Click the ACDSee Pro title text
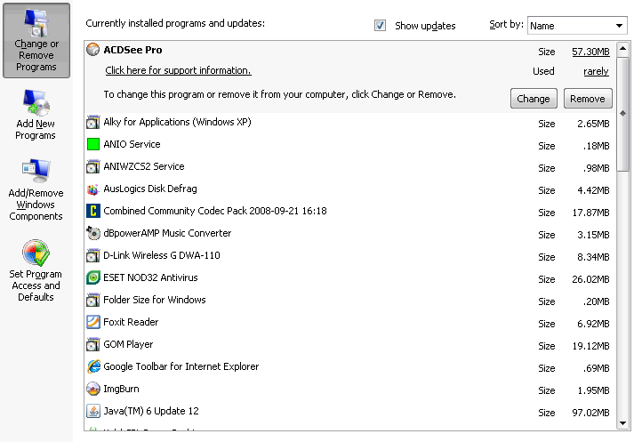This screenshot has width=642, height=442. pos(132,50)
